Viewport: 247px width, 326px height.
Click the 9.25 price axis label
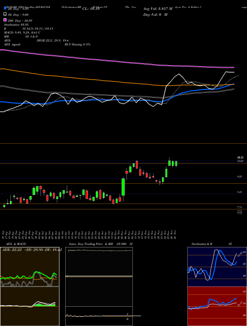point(240,176)
